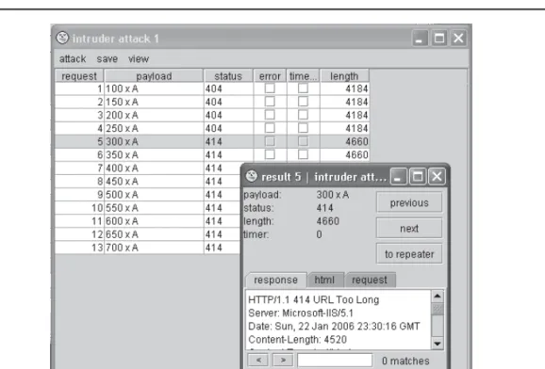Click the previous button
Image resolution: width=545 pixels, height=369 pixels.
coord(409,202)
